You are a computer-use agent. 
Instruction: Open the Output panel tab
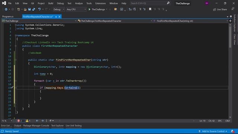coord(17,126)
